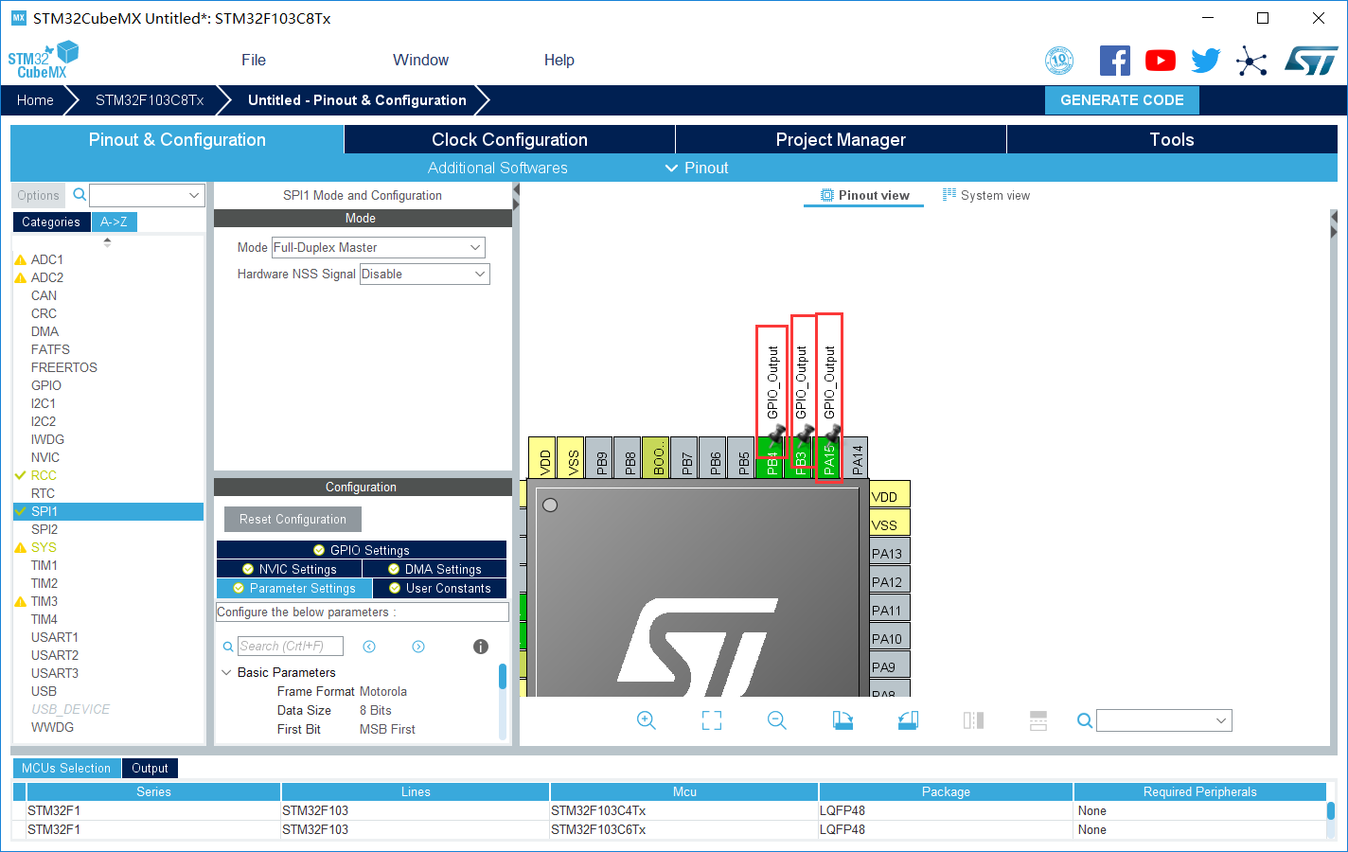Select the Categories view button
This screenshot has height=852, width=1348.
(51, 222)
